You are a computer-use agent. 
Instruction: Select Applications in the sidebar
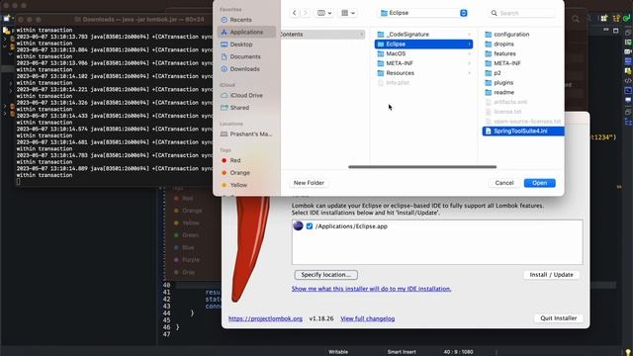(x=246, y=32)
